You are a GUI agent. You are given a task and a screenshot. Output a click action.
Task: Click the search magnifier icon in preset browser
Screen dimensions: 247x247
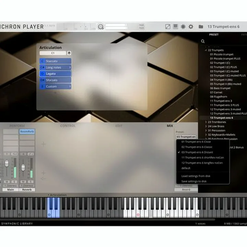coord(203,41)
